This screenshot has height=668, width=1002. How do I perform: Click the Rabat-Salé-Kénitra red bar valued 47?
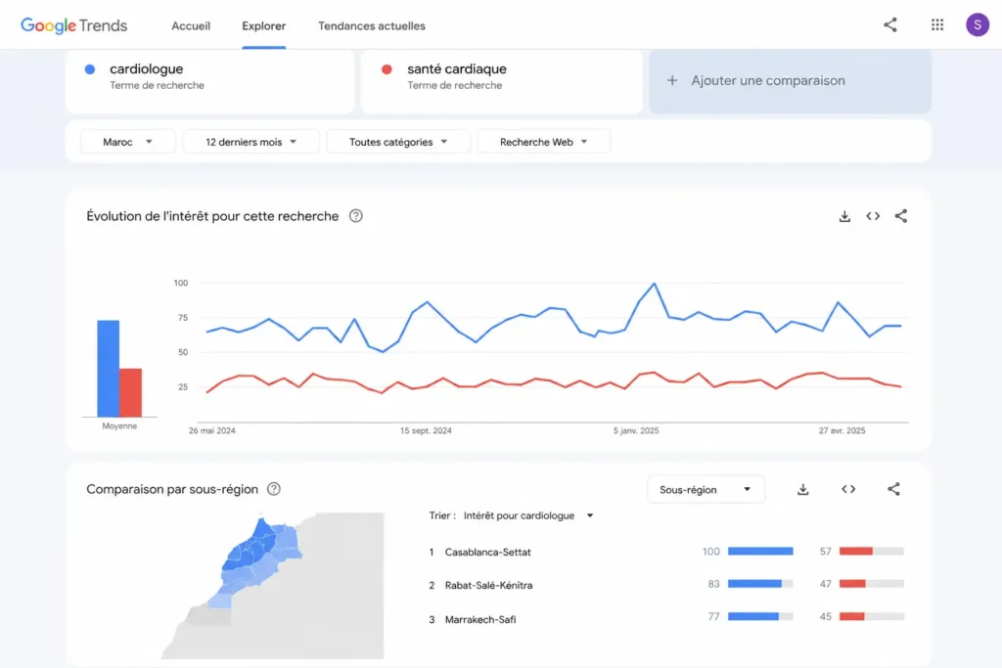pyautogui.click(x=852, y=584)
